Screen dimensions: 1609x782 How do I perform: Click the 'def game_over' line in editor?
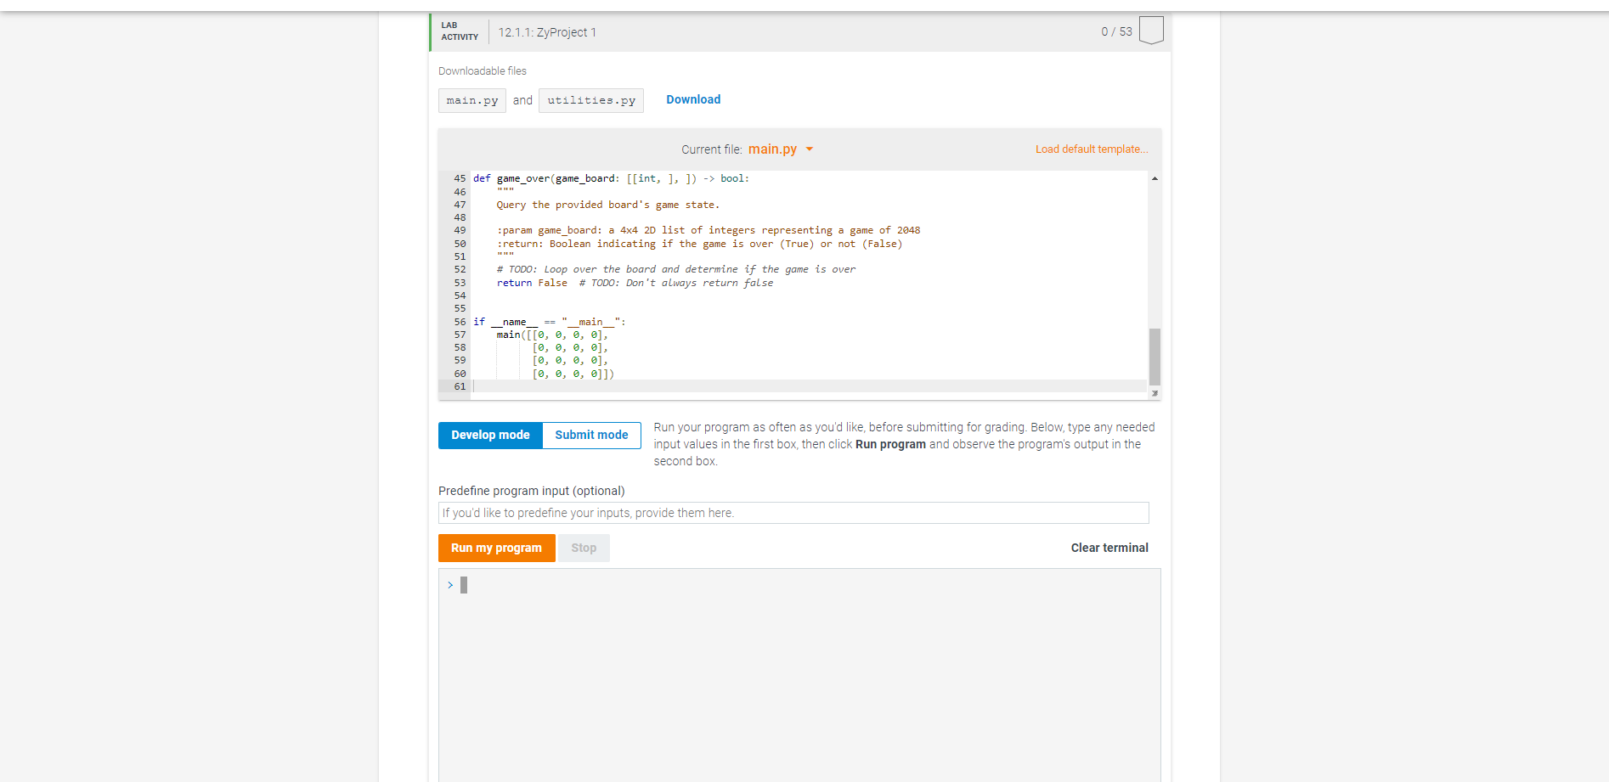(x=611, y=178)
